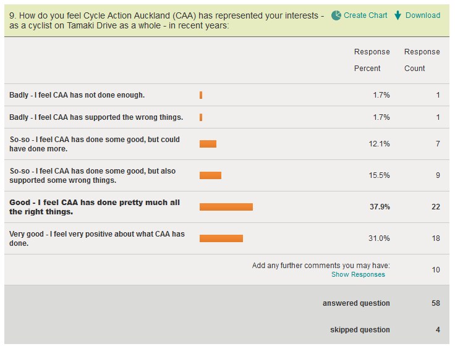Click the Response Count column header
Viewport: 455px width, 349px height.
tap(422, 60)
